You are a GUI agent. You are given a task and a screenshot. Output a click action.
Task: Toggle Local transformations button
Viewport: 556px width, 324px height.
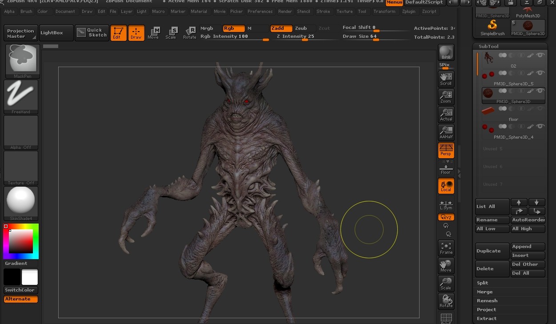tap(446, 186)
